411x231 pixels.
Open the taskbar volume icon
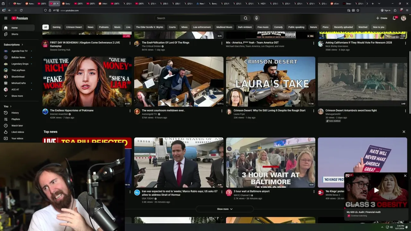click(x=391, y=227)
